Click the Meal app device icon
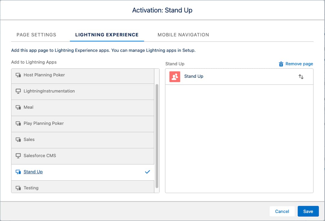Screen dimensions: 325x221 (18, 107)
